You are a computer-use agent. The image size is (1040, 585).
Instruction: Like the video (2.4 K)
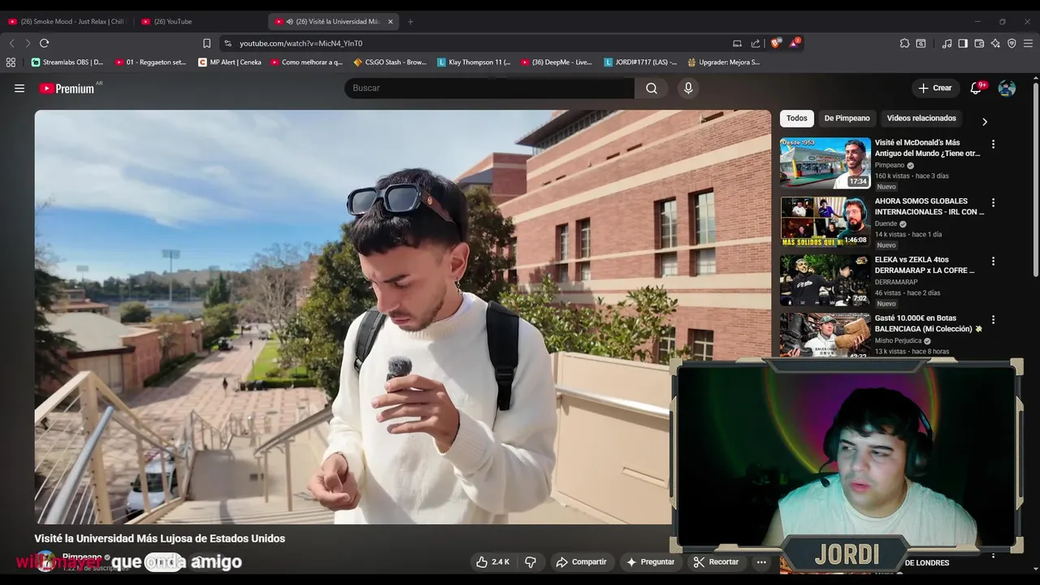[x=493, y=561]
